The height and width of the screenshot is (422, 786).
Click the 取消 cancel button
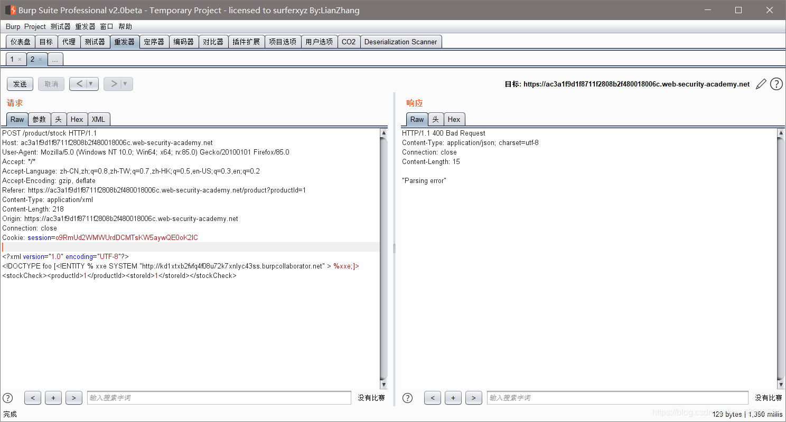click(x=51, y=84)
